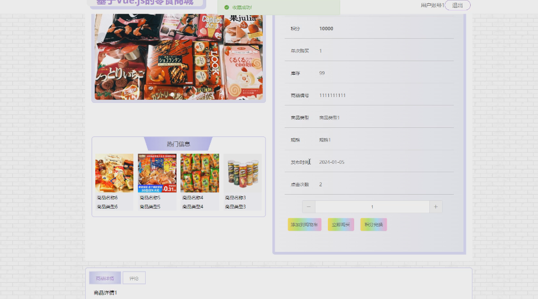Click the 点击次数 value 2
Screen dimensions: 538x299
321,185
